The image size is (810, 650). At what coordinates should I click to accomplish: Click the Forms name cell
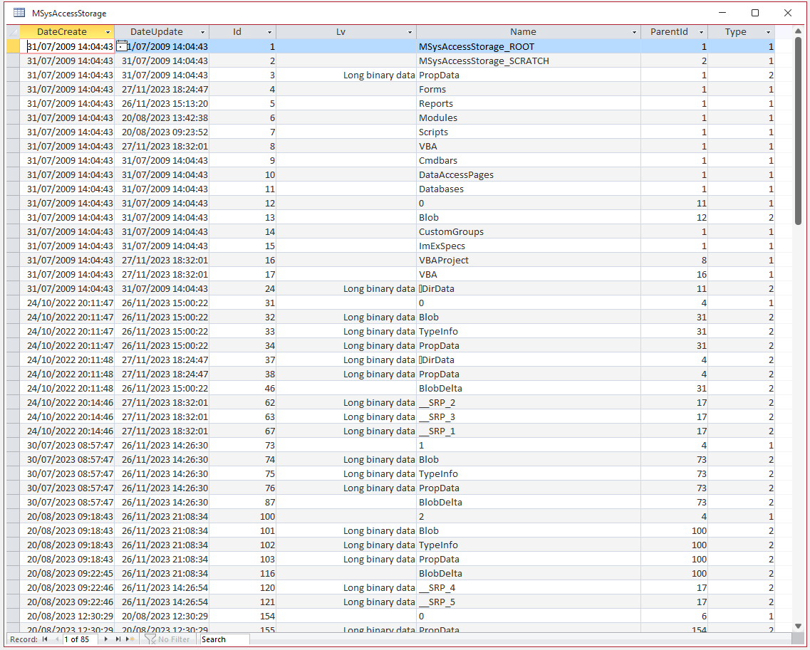[x=529, y=89]
